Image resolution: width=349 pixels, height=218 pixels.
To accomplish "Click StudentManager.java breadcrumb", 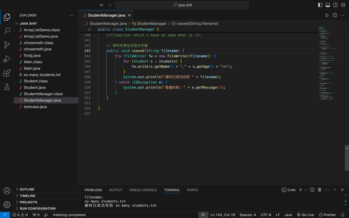I will pyautogui.click(x=108, y=24).
